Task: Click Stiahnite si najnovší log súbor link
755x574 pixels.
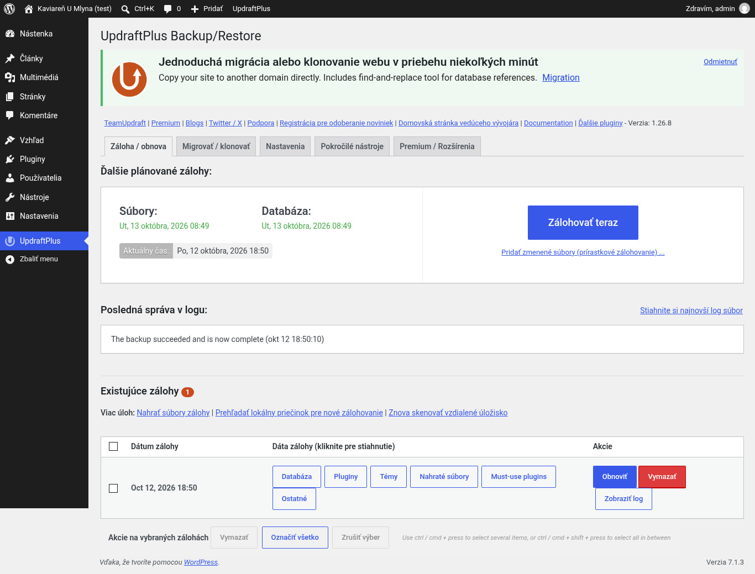Action: [691, 310]
